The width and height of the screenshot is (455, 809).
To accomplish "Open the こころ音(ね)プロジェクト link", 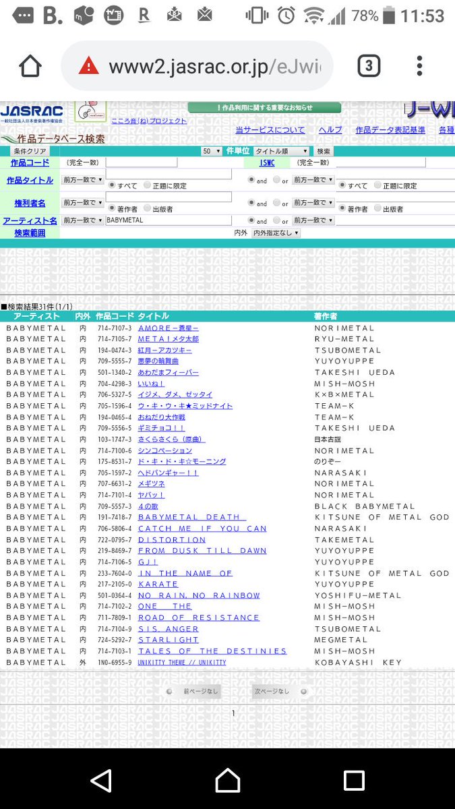I will [149, 121].
